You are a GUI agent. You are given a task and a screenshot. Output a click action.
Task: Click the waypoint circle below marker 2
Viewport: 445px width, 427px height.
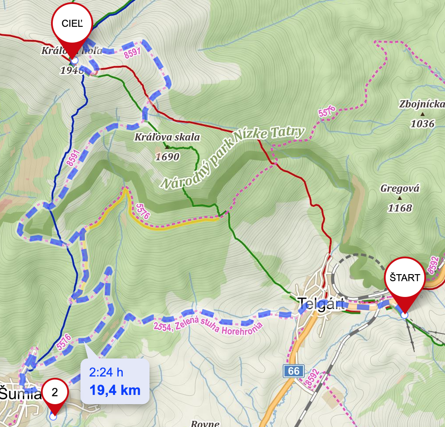pos(53,417)
